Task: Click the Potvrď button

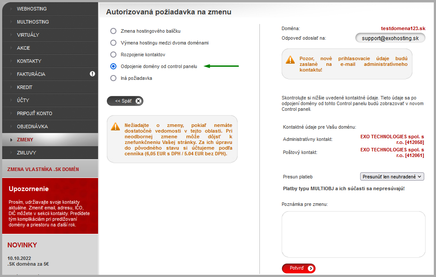Action: tap(299, 268)
